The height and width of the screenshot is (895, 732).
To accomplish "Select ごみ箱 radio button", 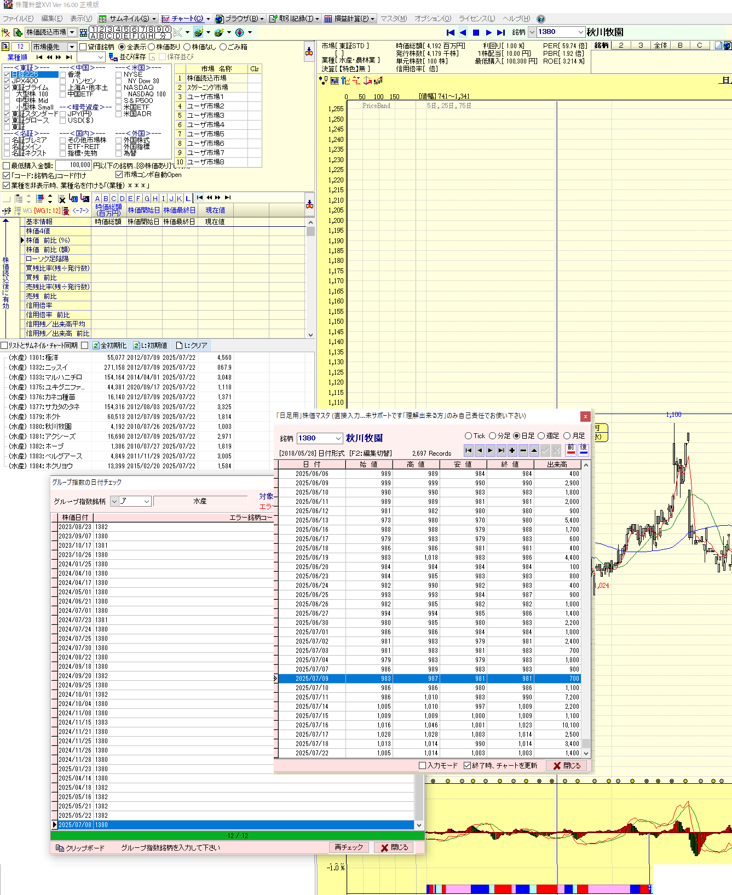I will click(x=223, y=47).
